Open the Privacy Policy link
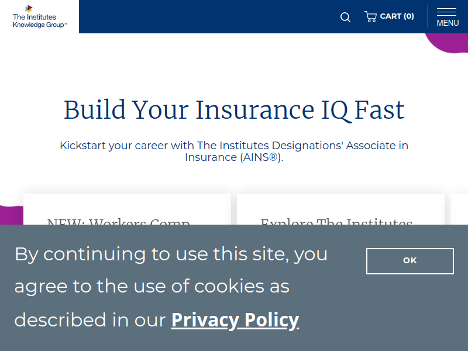This screenshot has width=468, height=351. (235, 320)
